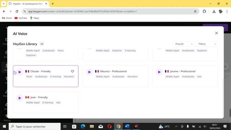Select the Claude - Friendly voice name

pos(40,71)
